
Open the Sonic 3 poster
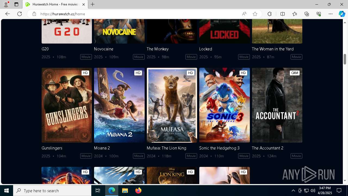click(225, 105)
